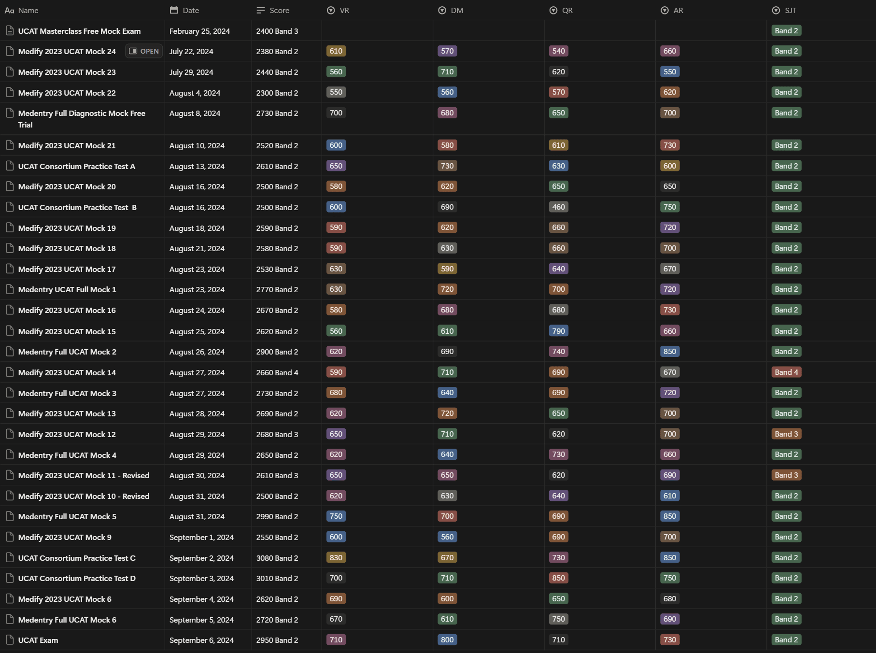
Task: Open the Date column header menu
Action: (x=208, y=10)
